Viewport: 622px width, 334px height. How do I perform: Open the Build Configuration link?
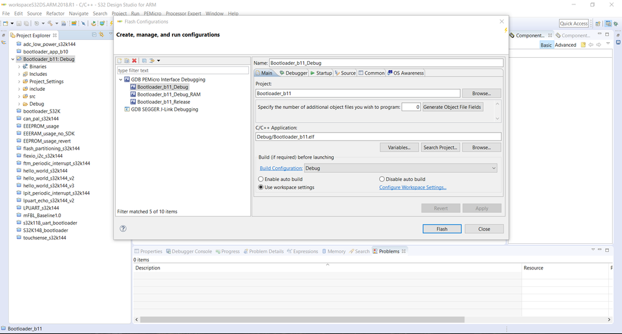(x=281, y=169)
